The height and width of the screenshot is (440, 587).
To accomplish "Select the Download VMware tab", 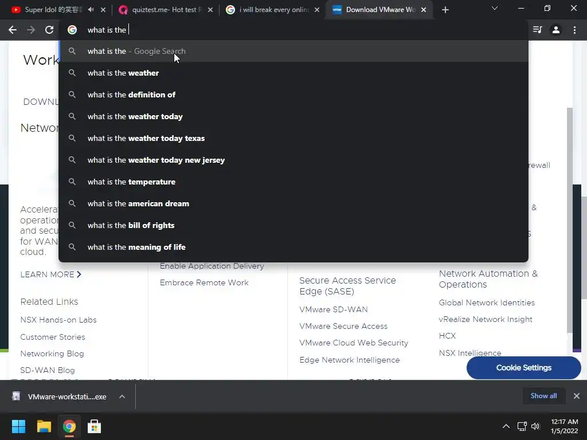I will click(378, 10).
